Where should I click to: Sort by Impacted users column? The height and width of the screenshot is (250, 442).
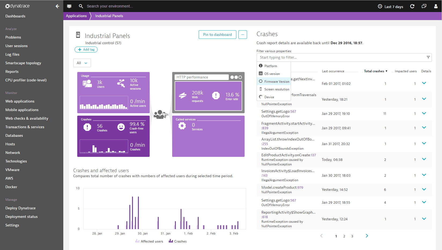[406, 71]
